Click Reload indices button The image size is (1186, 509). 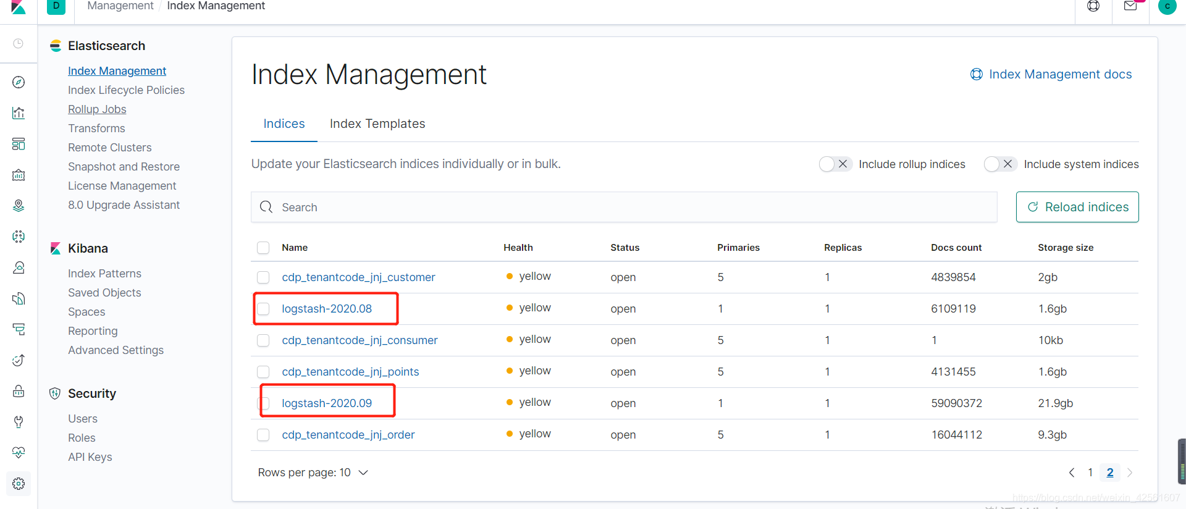[1077, 207]
